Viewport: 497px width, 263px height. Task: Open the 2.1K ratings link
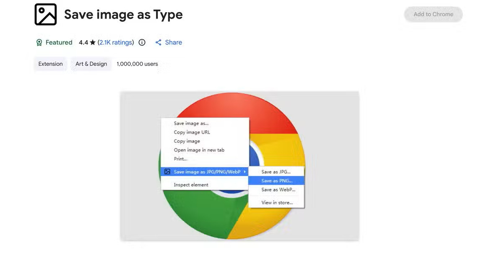(116, 42)
